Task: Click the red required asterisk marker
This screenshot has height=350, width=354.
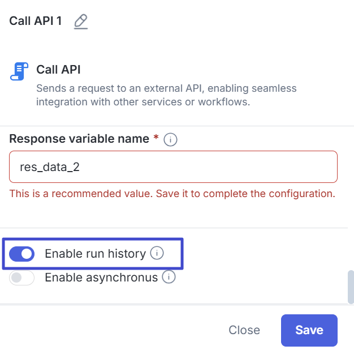Action: 156,138
